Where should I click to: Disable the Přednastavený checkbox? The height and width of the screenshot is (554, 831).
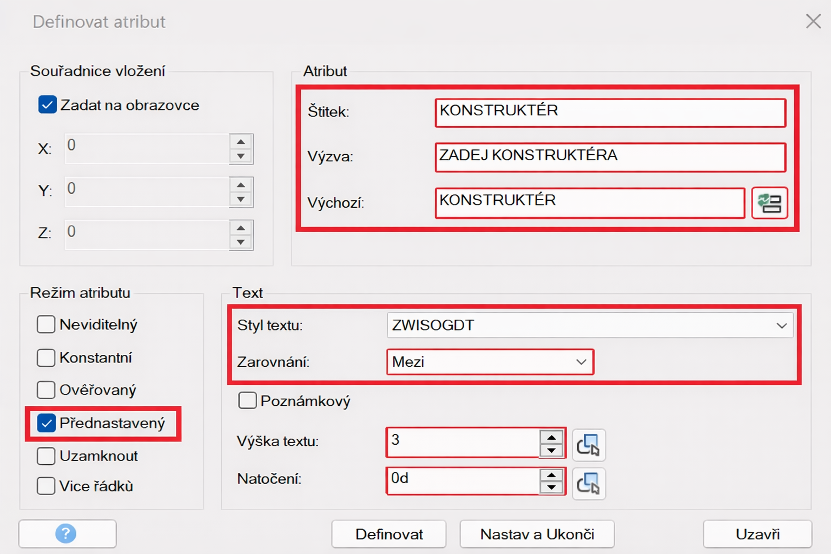pos(47,423)
